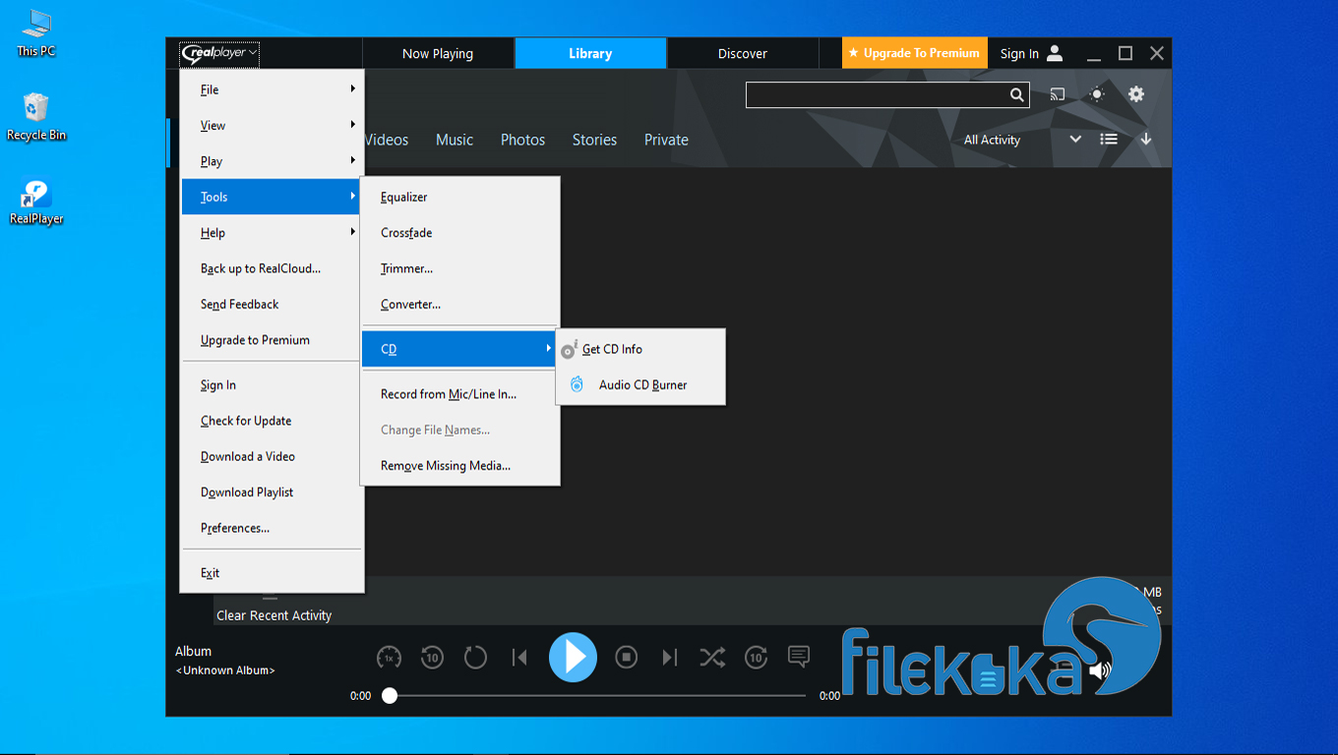Viewport: 1338px width, 755px height.
Task: Select Check for Update
Action: click(272, 421)
